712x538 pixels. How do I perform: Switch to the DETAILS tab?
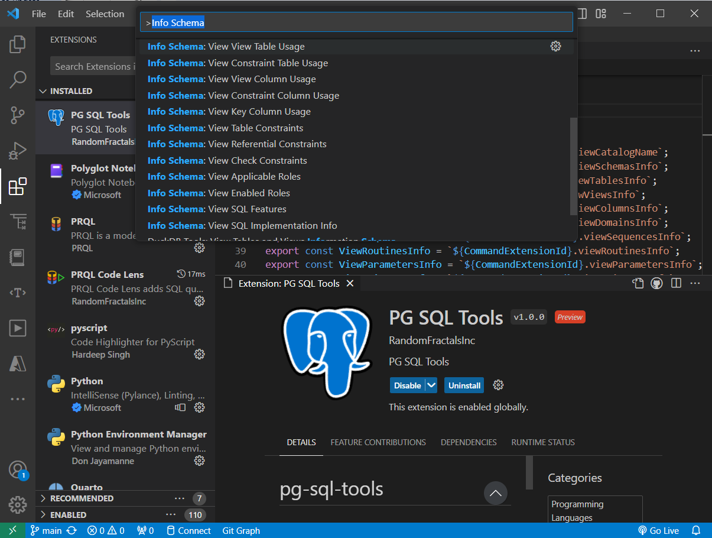[x=301, y=442]
